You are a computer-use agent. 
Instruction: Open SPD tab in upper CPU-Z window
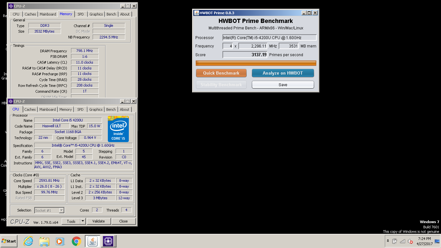click(x=81, y=14)
